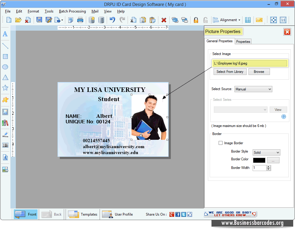Click the plain database icon
This screenshot has height=229, width=295.
tap(101, 20)
